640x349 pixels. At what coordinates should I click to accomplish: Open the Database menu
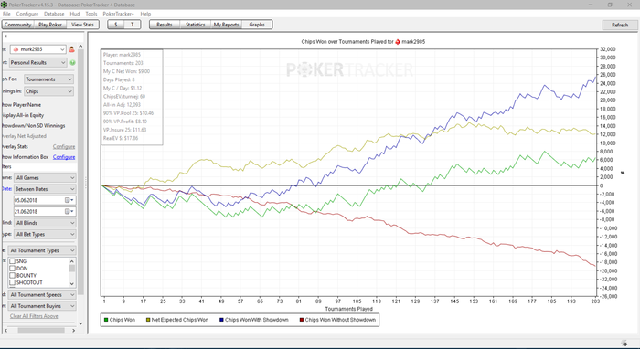(x=54, y=14)
